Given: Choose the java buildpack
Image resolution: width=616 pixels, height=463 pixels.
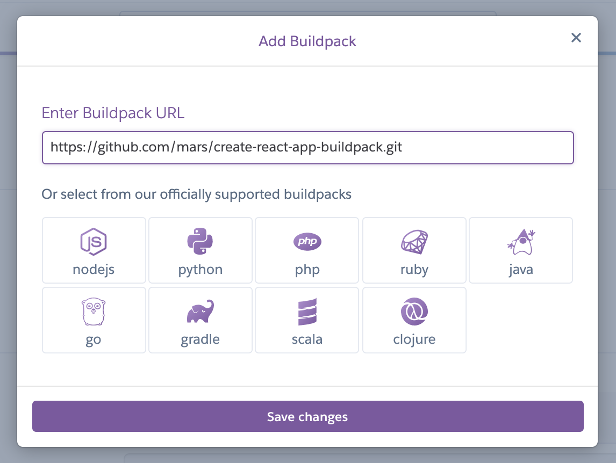Looking at the screenshot, I should (521, 250).
